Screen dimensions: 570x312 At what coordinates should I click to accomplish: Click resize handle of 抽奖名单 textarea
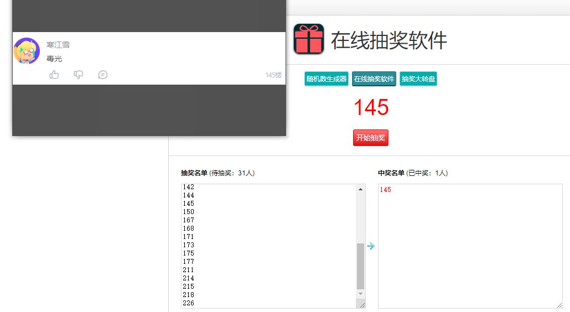[x=362, y=305]
